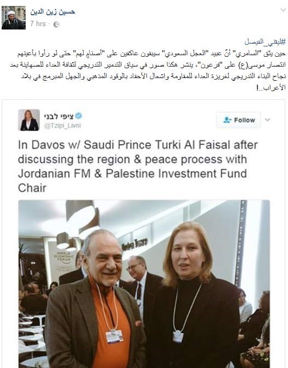
Task: Click Tzipi Livni's tweet avatar
Action: (29, 120)
